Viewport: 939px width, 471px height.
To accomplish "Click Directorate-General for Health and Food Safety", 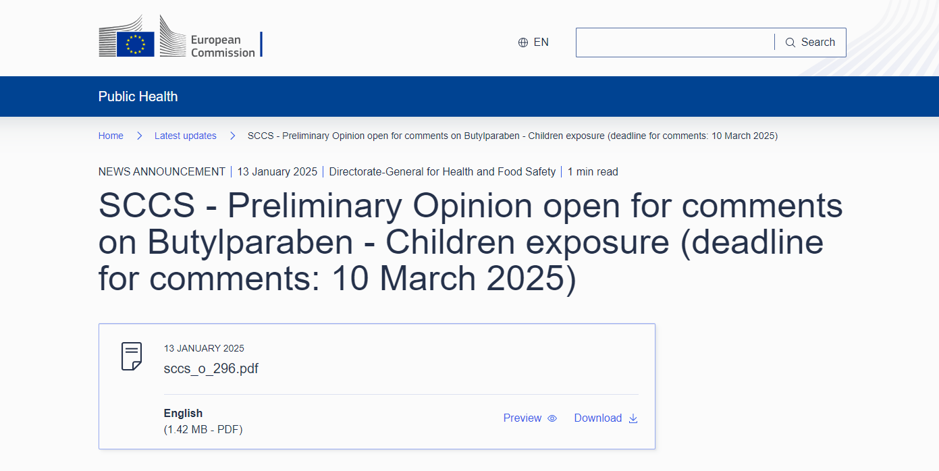I will 441,171.
